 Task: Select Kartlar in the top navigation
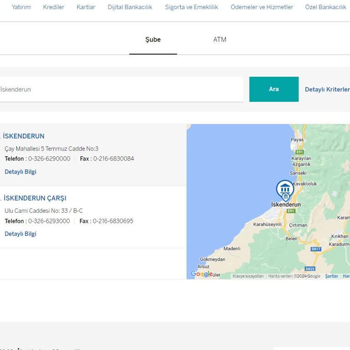click(x=86, y=7)
